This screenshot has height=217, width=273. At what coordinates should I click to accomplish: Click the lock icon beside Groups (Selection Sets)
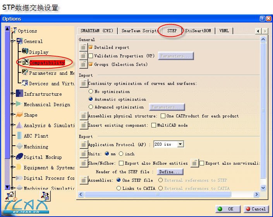point(83,64)
